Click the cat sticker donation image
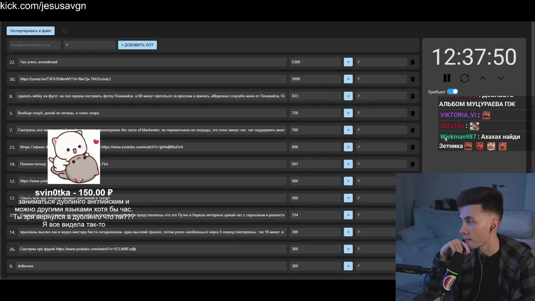Screen dimensions: 535x301 tap(74, 157)
